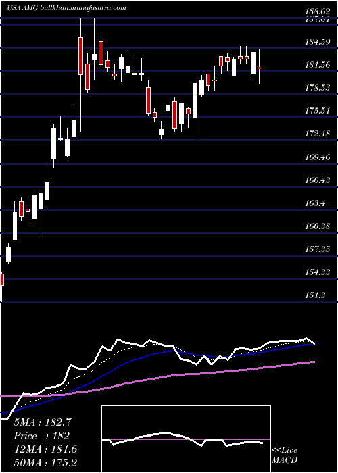Click the 175.51 price axis label

tap(317, 110)
